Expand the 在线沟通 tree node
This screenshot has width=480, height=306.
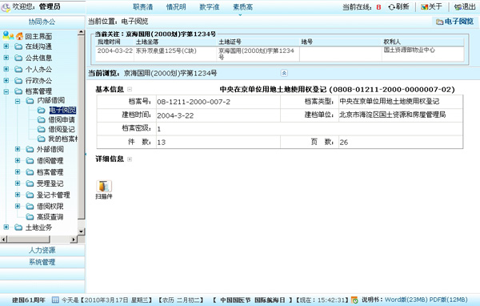coord(6,46)
